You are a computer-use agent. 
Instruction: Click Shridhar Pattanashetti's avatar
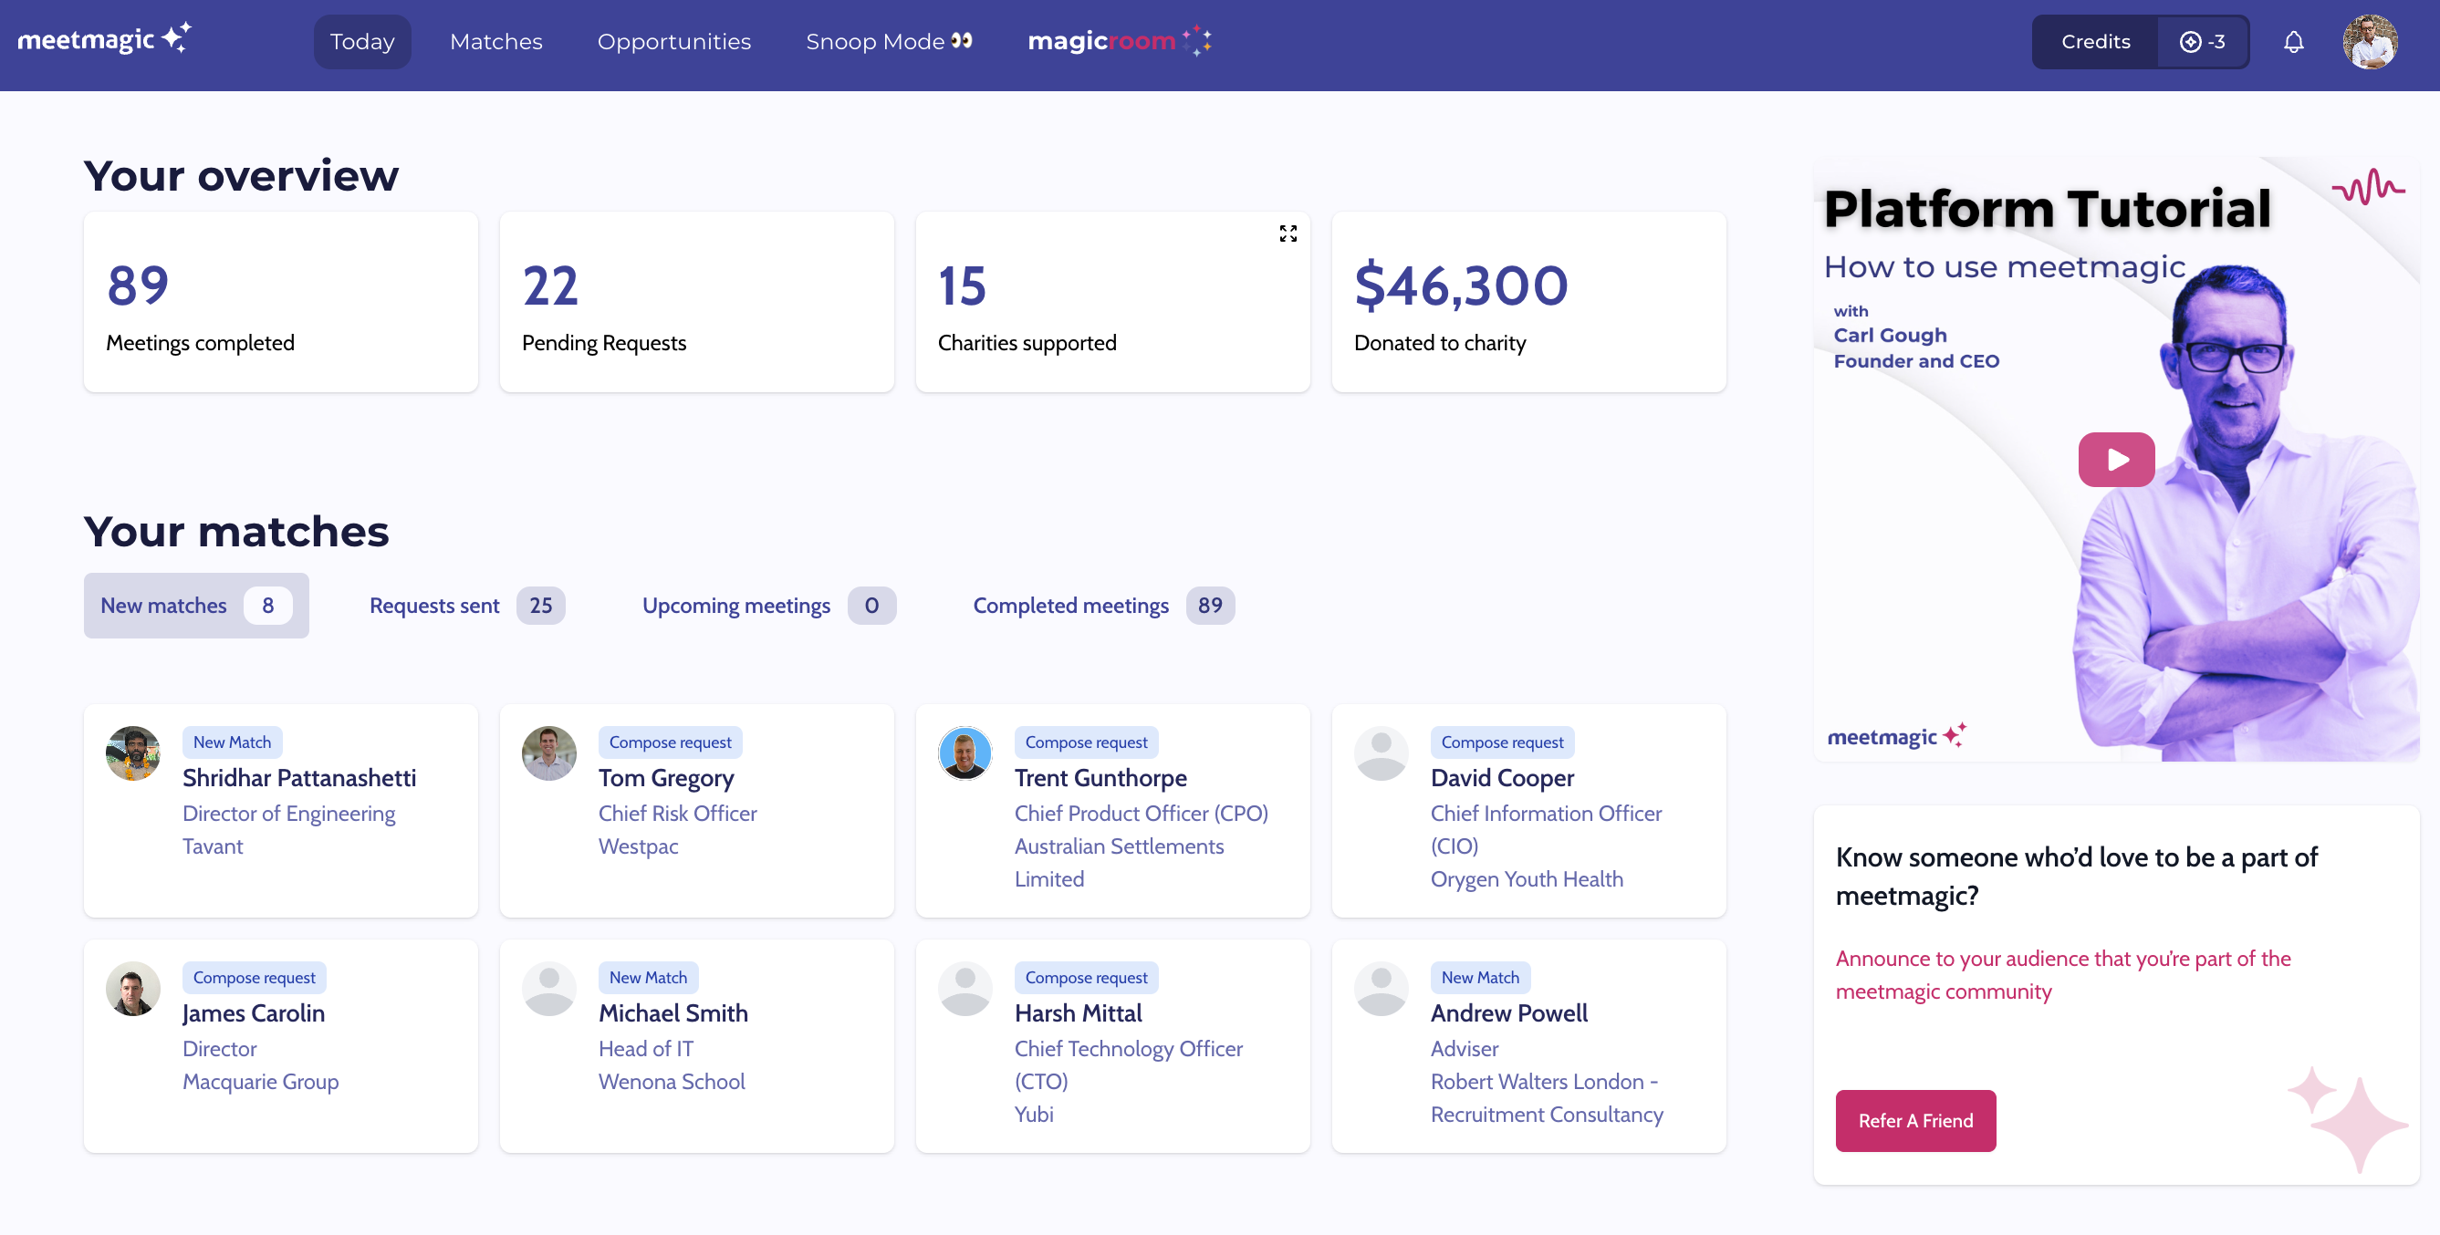point(132,754)
